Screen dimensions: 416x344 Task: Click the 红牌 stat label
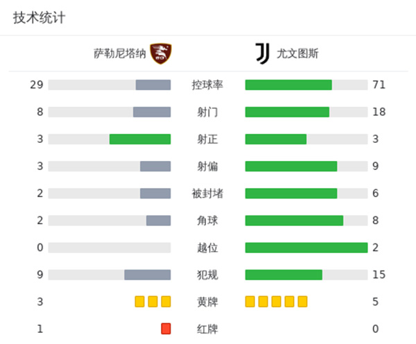[x=207, y=329]
